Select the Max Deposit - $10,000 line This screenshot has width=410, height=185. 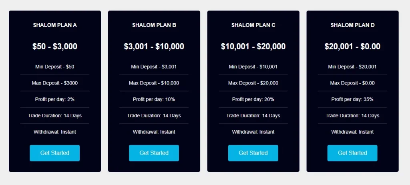(154, 83)
